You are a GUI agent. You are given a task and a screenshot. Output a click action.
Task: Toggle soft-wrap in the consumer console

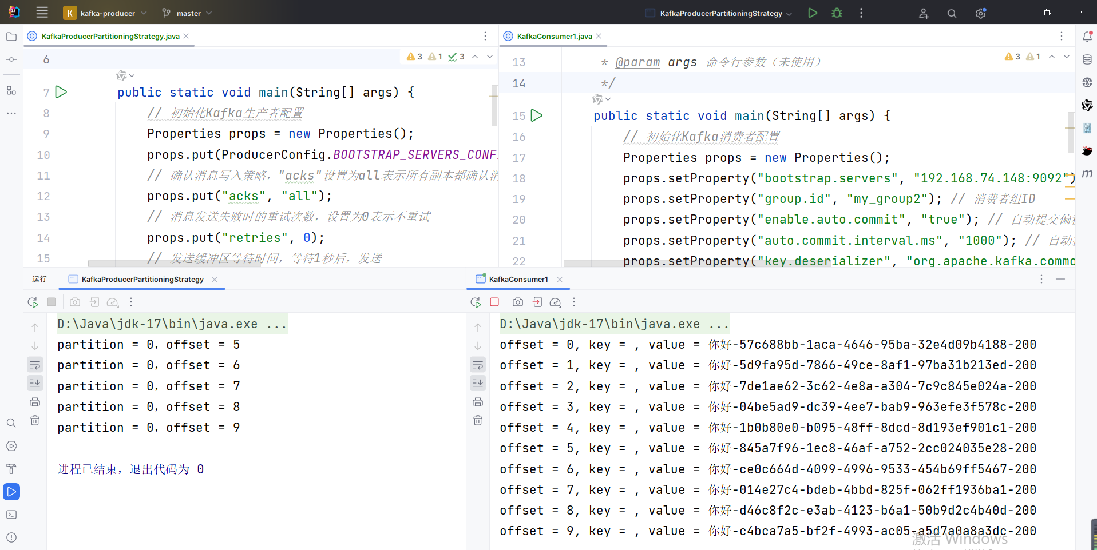point(478,365)
